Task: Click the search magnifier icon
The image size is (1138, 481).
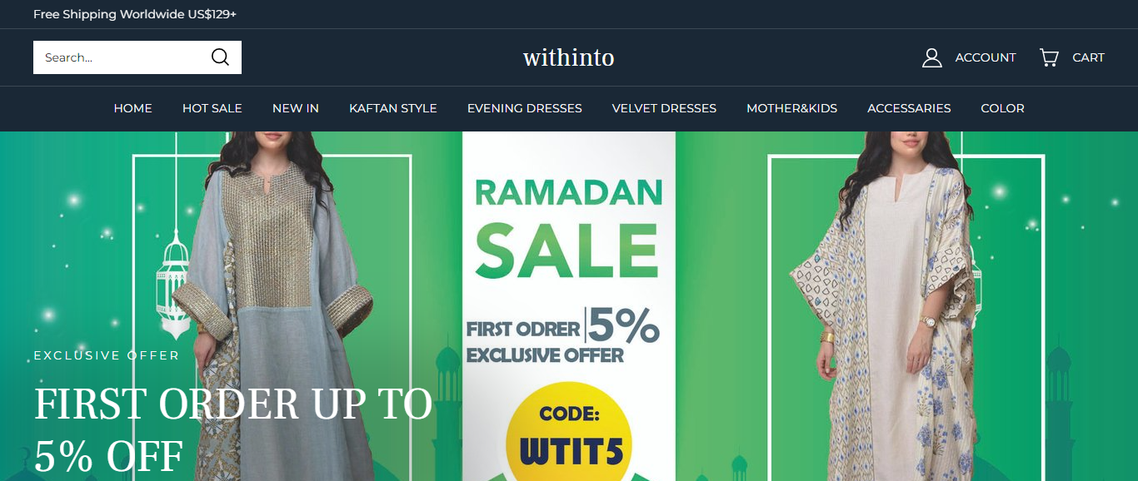Action: [220, 57]
